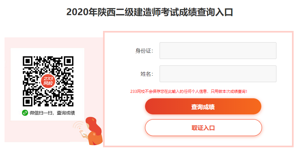Viewport: 302px width, 155px height.
Task: Click the top-left QR finder square
Action: pyautogui.click(x=28, y=61)
